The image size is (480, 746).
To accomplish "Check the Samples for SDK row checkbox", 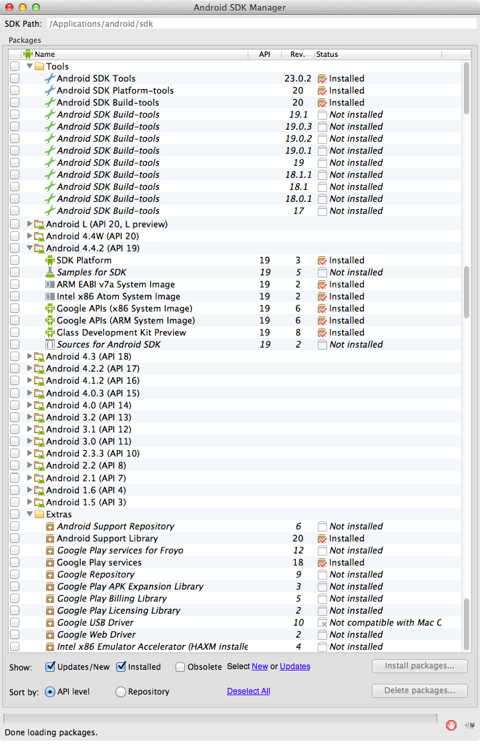I will coord(15,272).
